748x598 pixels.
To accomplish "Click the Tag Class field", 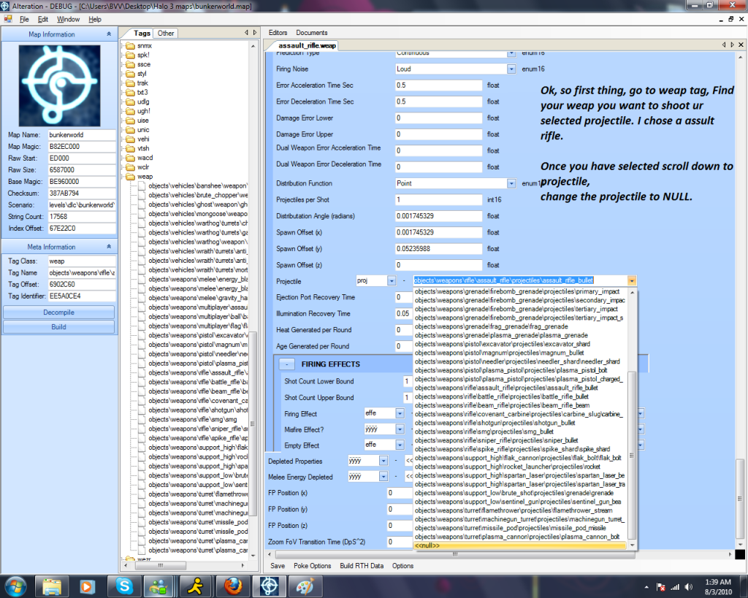I will click(82, 261).
